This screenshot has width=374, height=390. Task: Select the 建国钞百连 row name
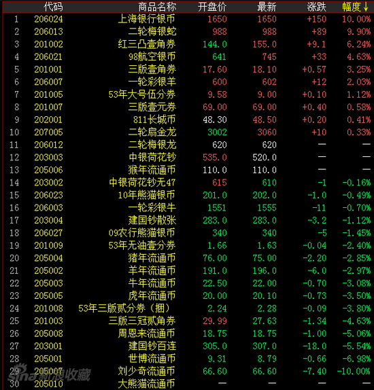152,347
